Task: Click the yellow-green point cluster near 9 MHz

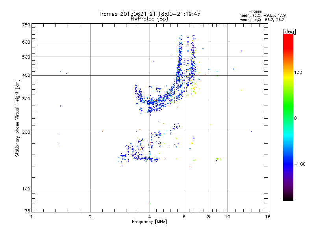Action: (x=219, y=159)
